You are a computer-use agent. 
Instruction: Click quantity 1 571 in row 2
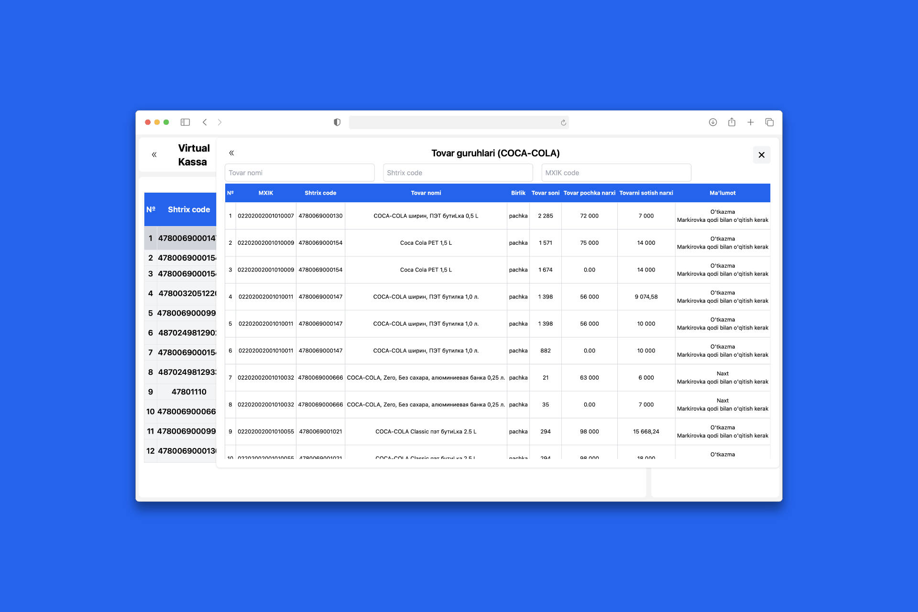546,243
